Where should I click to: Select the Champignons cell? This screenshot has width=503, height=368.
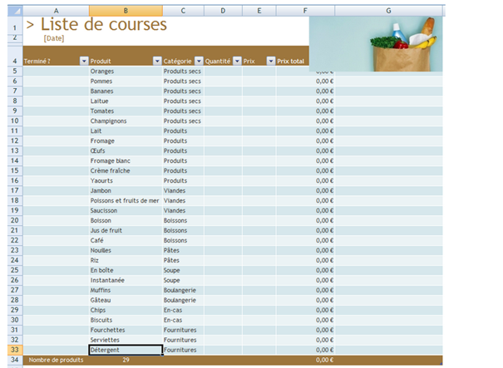[x=126, y=120]
